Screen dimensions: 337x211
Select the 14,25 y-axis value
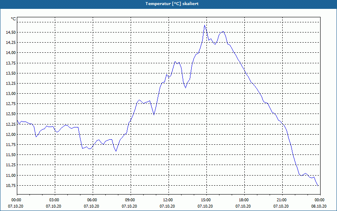click(x=11, y=43)
